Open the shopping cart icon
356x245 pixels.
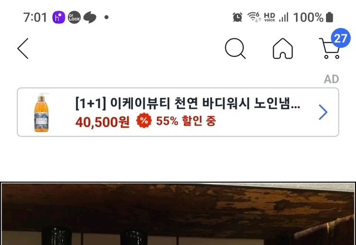coord(329,48)
